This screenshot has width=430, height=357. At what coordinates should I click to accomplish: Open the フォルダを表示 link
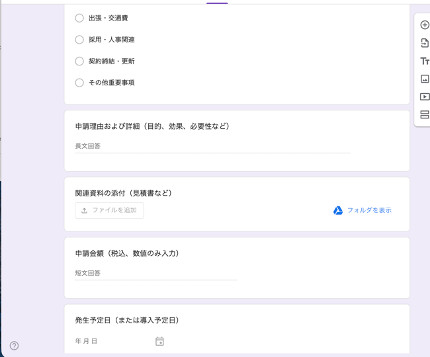369,210
